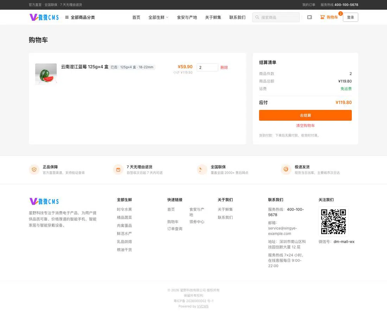387x315 pixels.
Task: Open the 全部商品分类 hamburger menu icon
Action: [x=66, y=17]
